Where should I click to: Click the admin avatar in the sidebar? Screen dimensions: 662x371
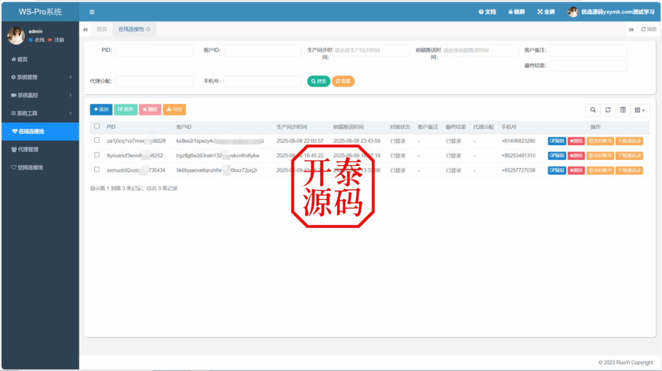click(x=16, y=35)
